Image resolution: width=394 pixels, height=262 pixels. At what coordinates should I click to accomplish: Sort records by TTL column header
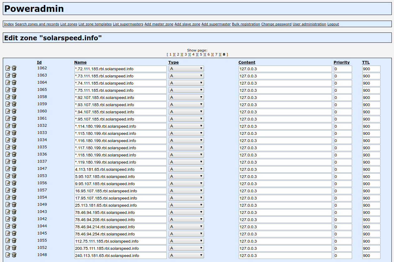click(366, 62)
